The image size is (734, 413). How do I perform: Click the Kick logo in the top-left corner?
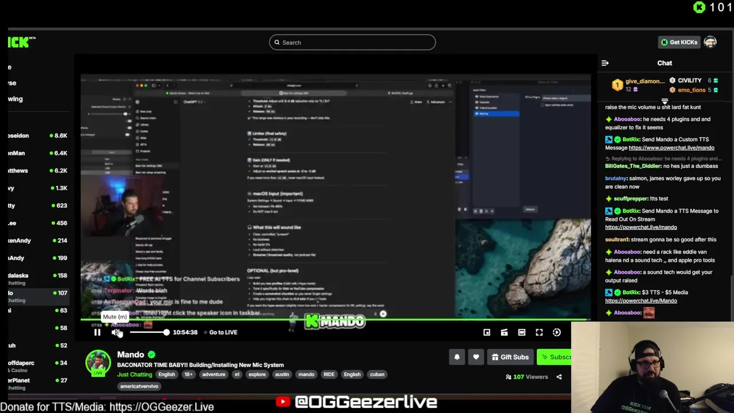pyautogui.click(x=22, y=42)
